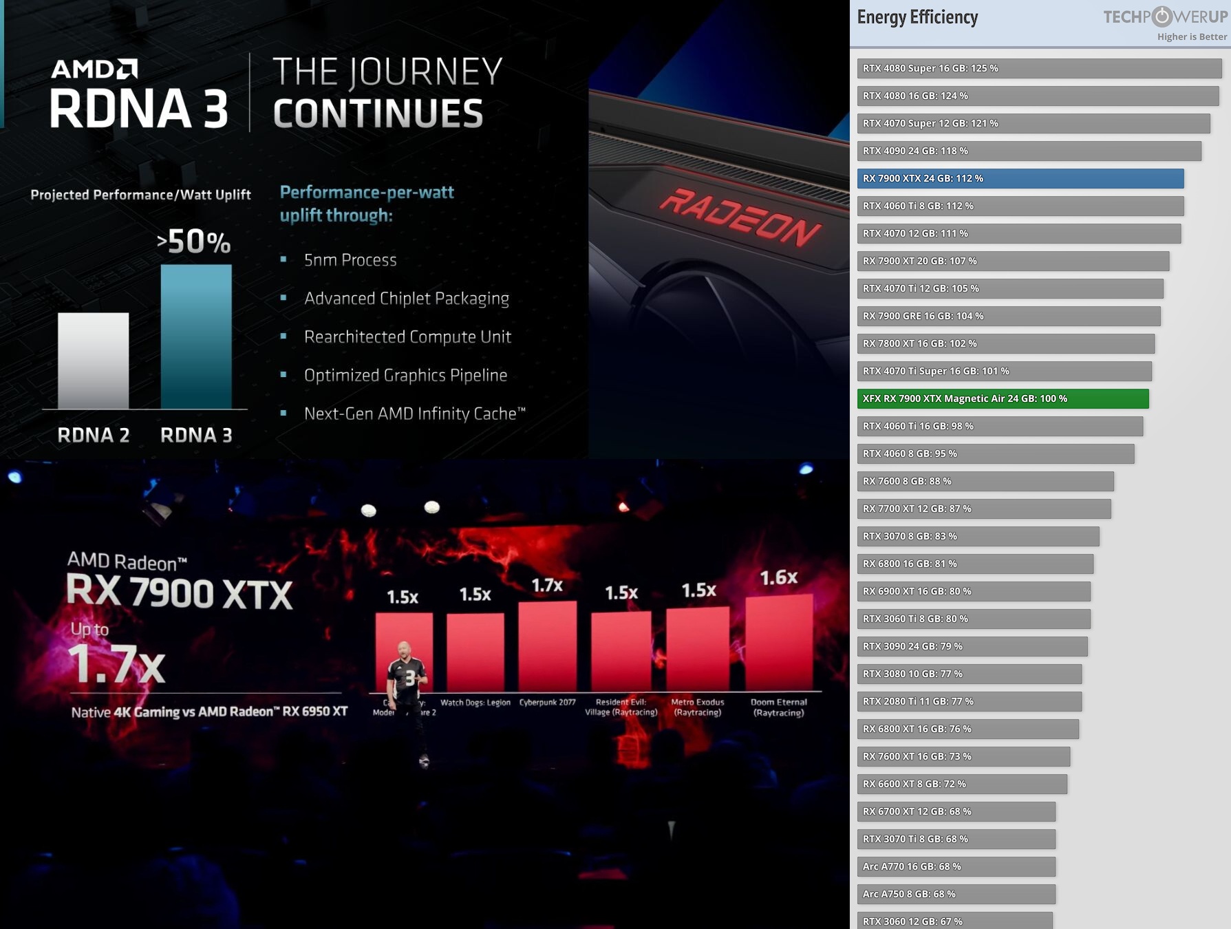
Task: Click Next-Gen AMD Infinity Cache bullet
Action: [415, 414]
